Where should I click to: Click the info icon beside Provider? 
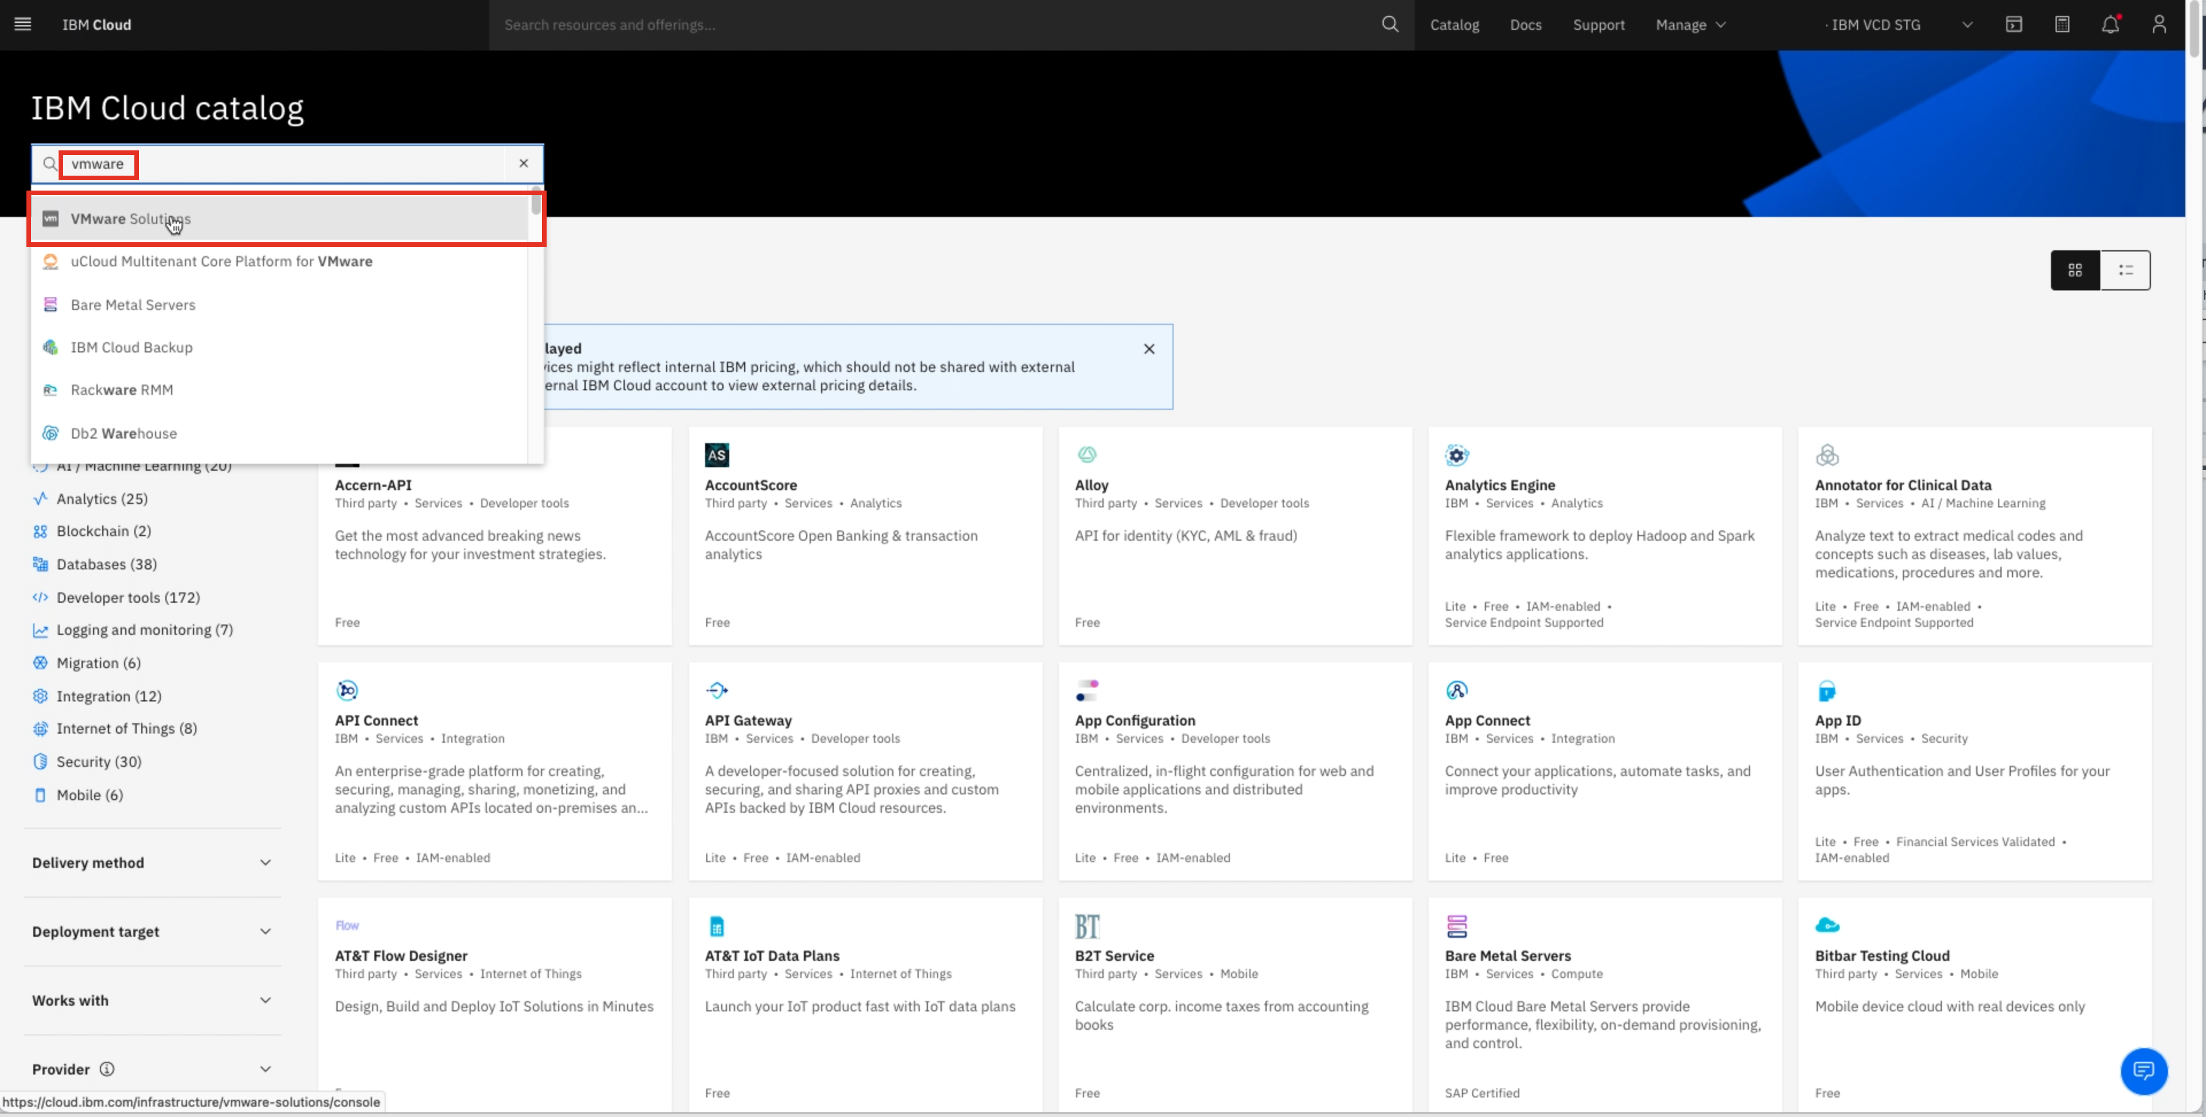(107, 1069)
